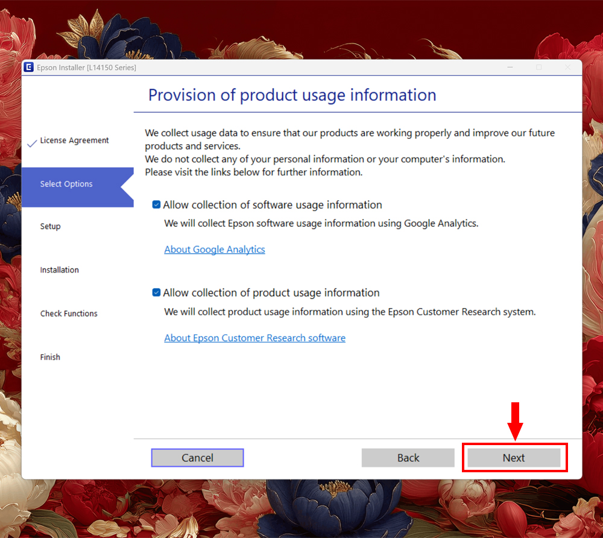Uncheck Allow collection of software usage information
Viewport: 603px width, 538px height.
point(156,204)
